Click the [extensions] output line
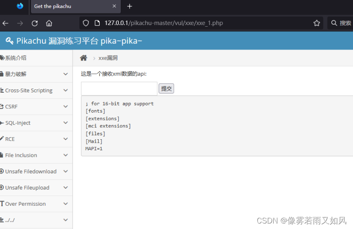The height and width of the screenshot is (229, 353). click(102, 119)
